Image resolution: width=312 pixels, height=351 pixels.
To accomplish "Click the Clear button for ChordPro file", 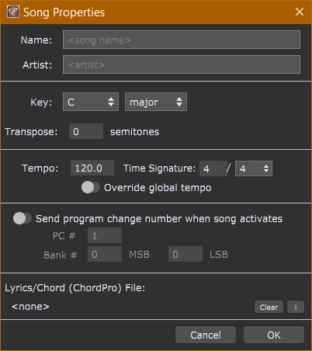I will coord(269,307).
